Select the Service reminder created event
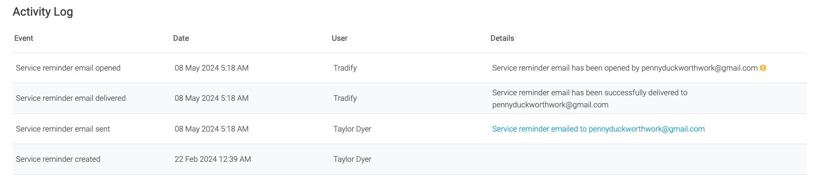 click(x=58, y=159)
